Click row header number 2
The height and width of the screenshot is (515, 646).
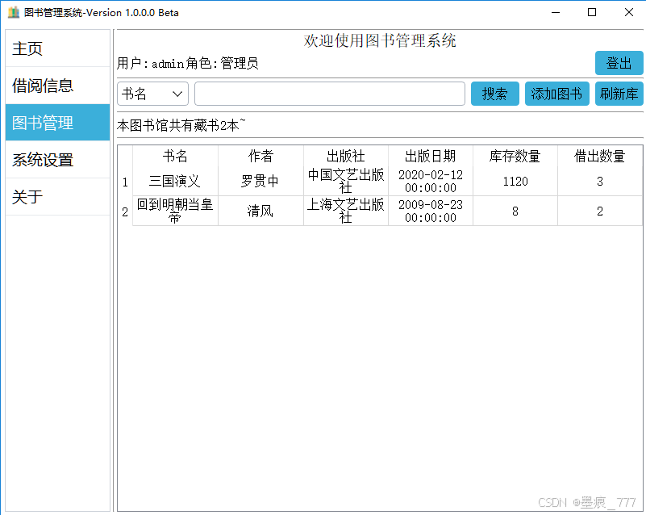(125, 211)
